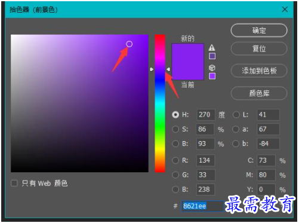Click the blue field showing 238

[205, 189]
